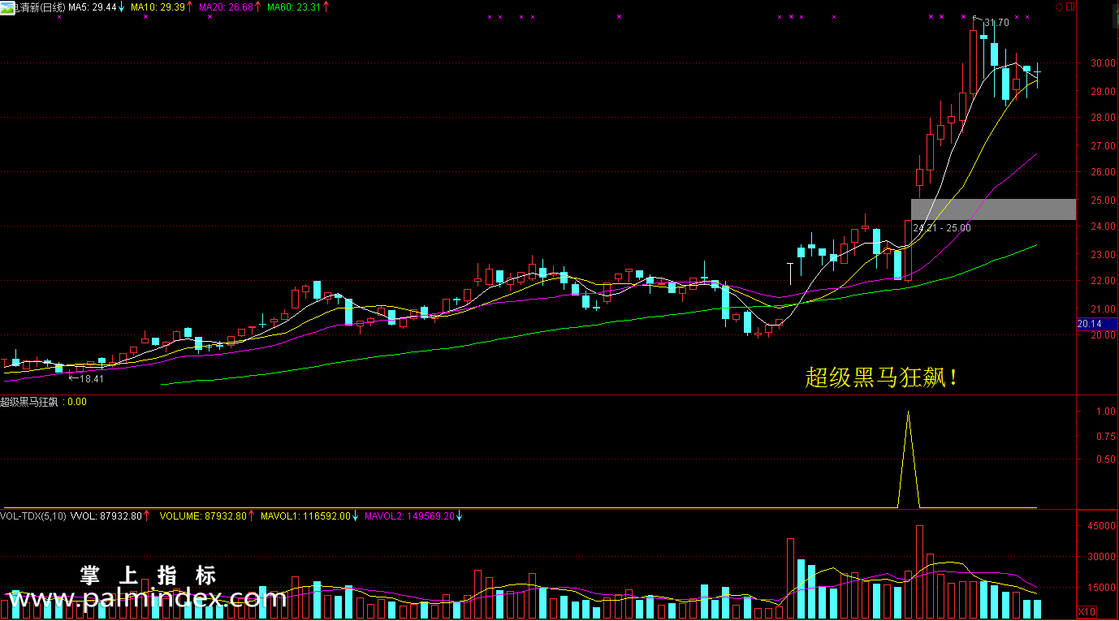
Task: Click the gray 24.21 - 25.00 gap band
Action: click(x=993, y=209)
